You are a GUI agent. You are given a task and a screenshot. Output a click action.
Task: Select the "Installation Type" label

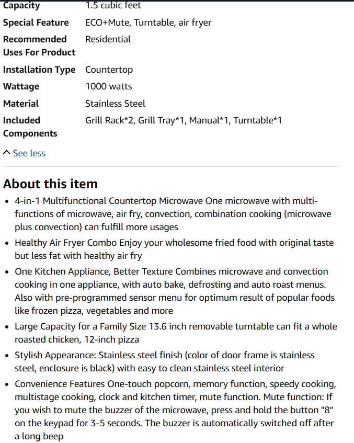pos(39,70)
